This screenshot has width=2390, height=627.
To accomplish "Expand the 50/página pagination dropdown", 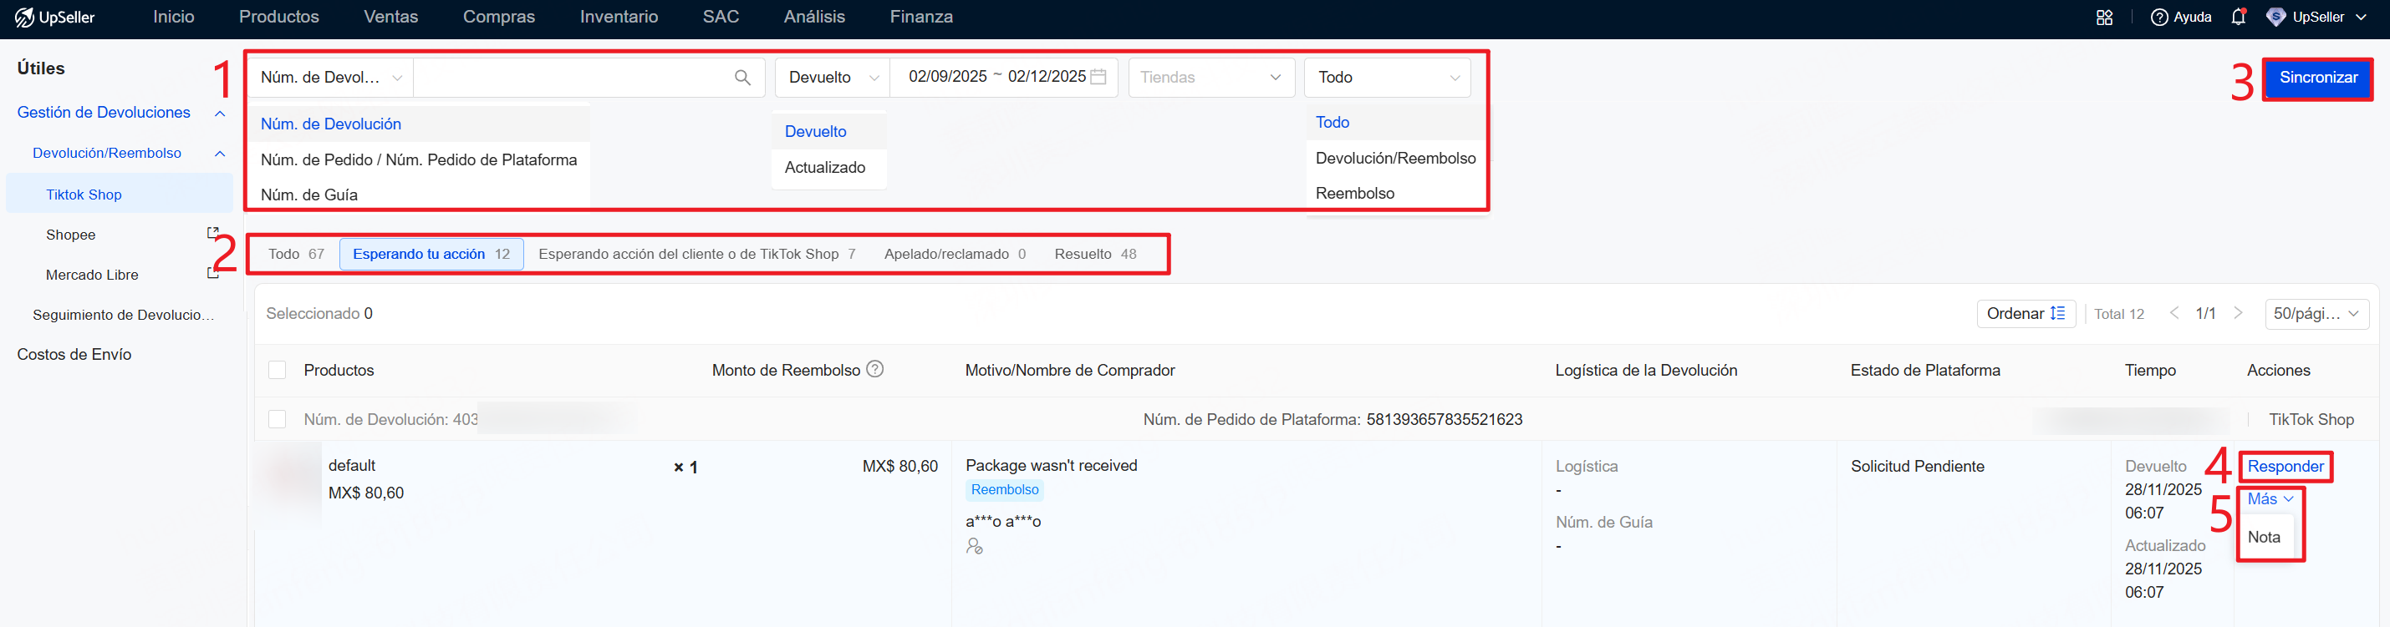I will click(x=2316, y=314).
